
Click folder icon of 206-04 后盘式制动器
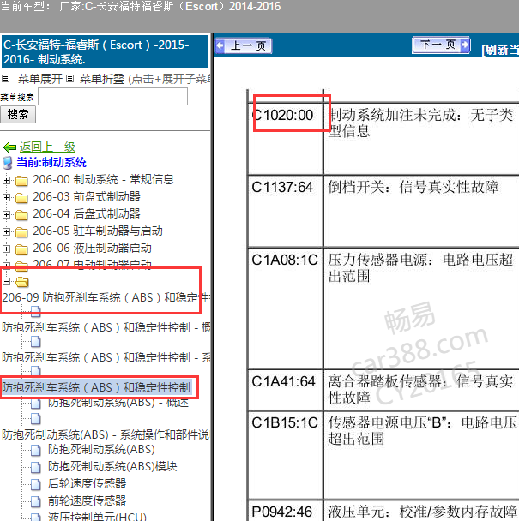coord(21,215)
